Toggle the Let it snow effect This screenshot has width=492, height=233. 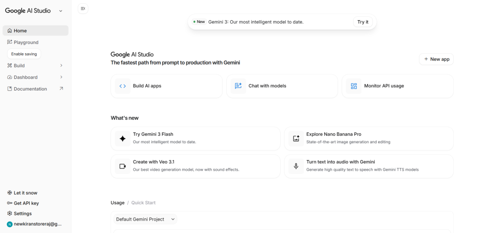coord(23,193)
